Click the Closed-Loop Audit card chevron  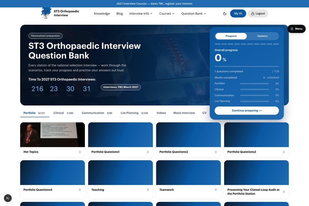tap(284, 192)
